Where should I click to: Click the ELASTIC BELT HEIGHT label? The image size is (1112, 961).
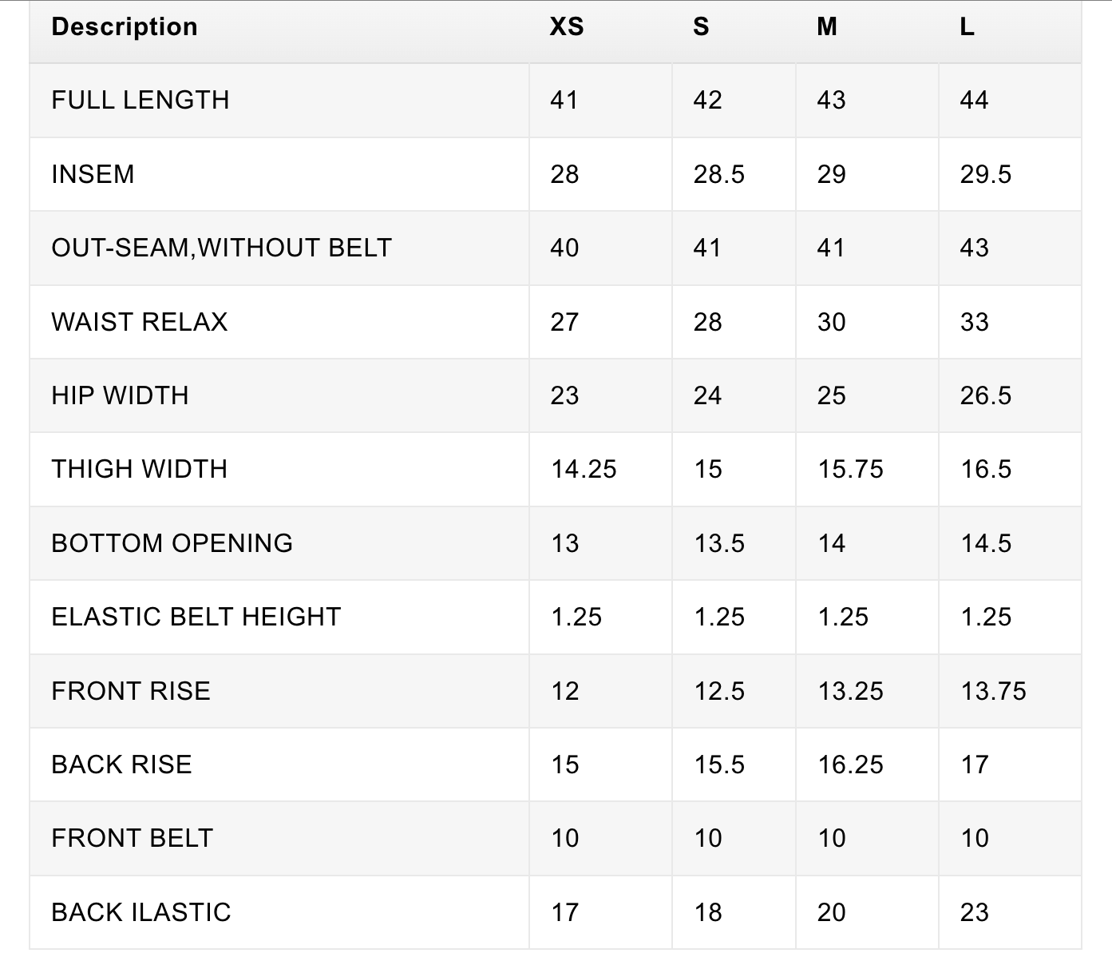(x=196, y=618)
